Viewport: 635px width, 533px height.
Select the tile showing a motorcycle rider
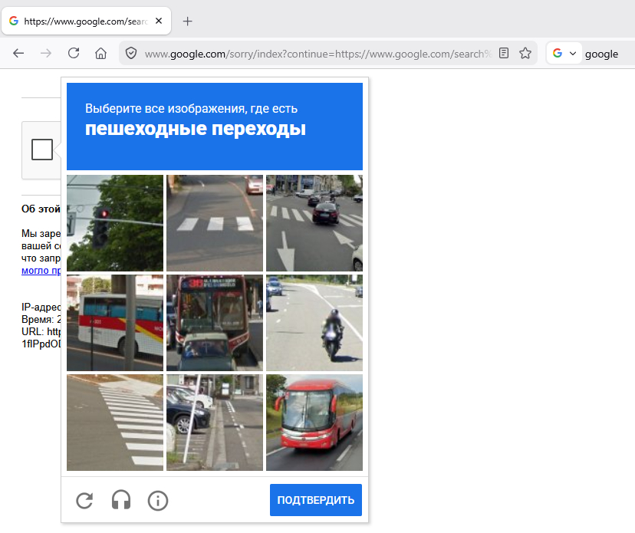click(314, 323)
